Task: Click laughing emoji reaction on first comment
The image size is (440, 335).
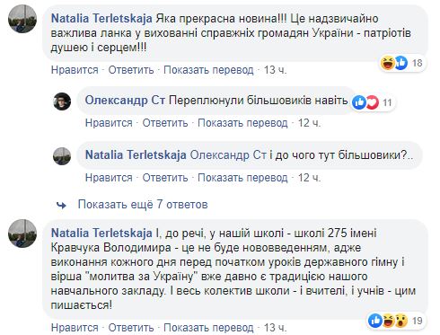Action: pyautogui.click(x=387, y=63)
